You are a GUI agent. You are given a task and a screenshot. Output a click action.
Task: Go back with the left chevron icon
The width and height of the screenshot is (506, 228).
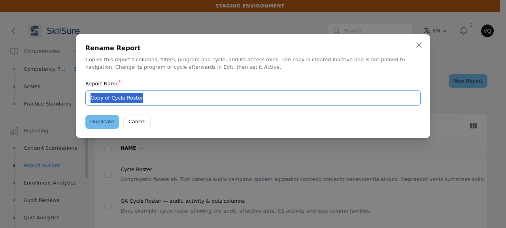[x=13, y=31]
